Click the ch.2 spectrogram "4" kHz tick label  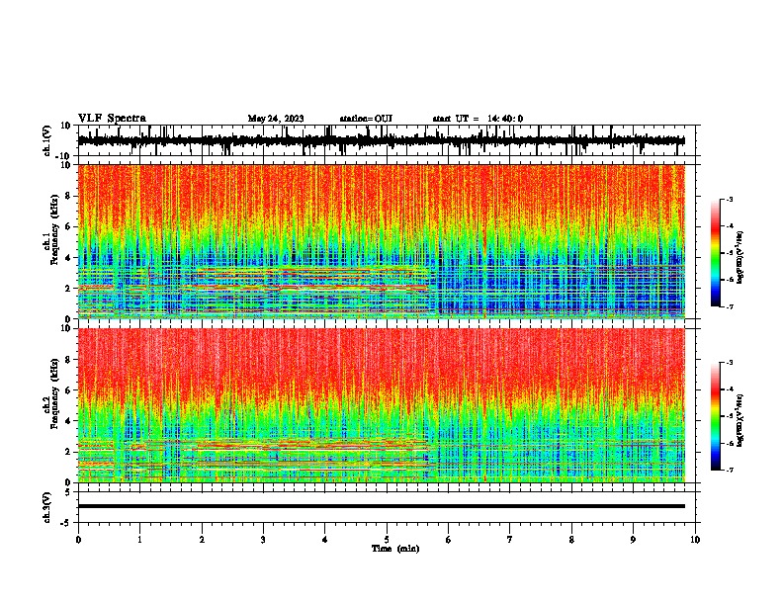68,421
